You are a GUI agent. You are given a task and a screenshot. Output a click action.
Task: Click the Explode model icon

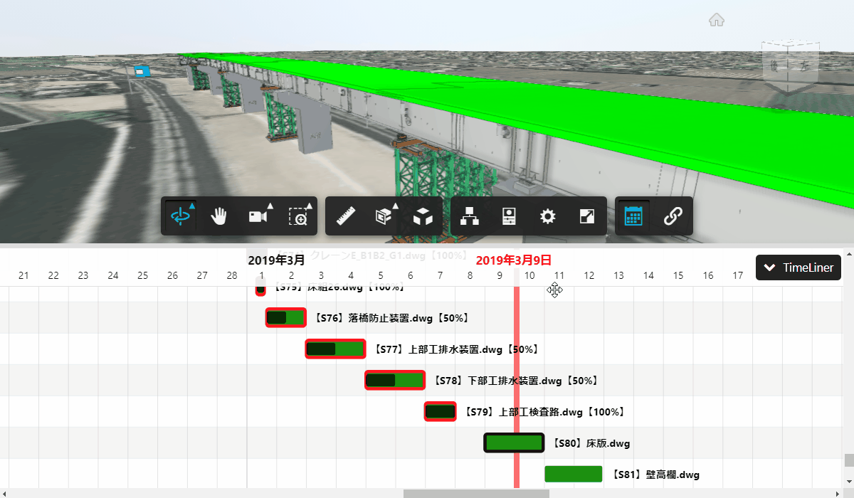[x=423, y=216]
